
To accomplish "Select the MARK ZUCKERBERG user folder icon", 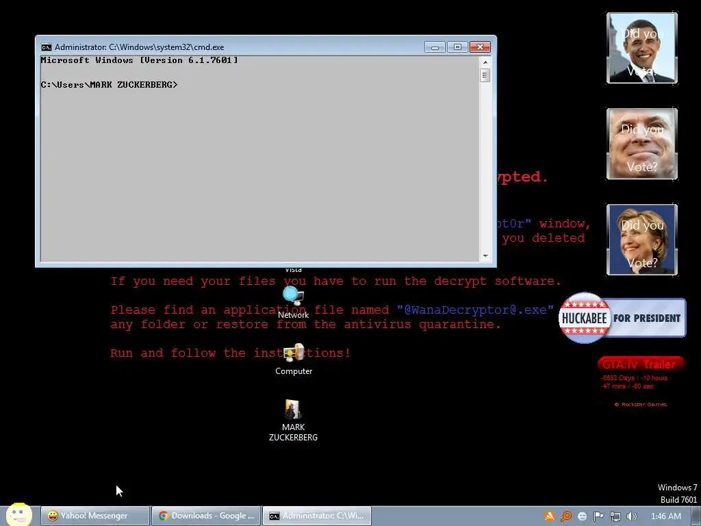I will tap(293, 420).
